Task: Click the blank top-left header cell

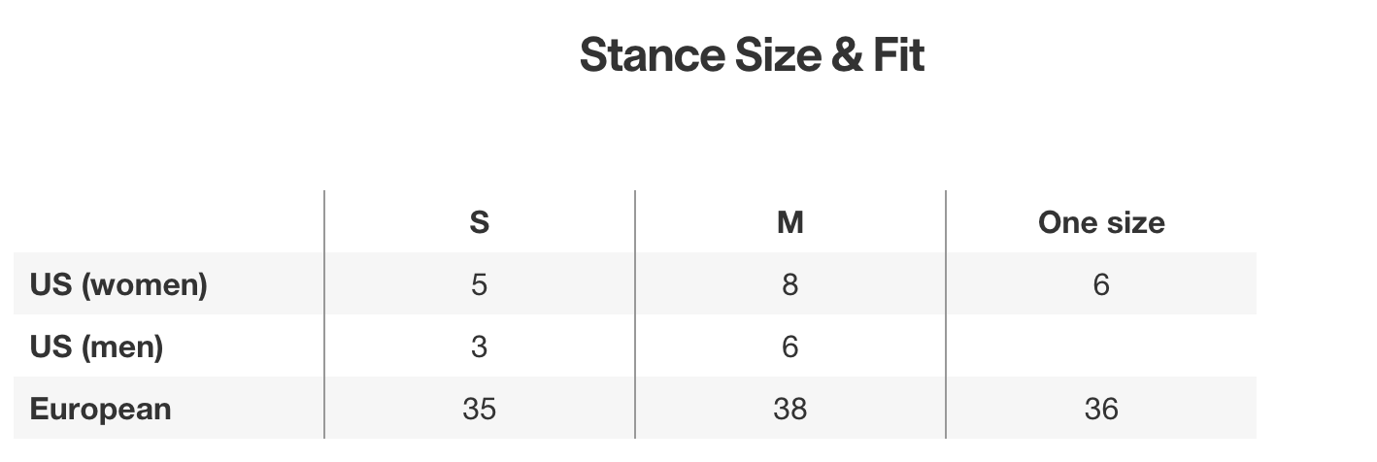Action: (168, 222)
